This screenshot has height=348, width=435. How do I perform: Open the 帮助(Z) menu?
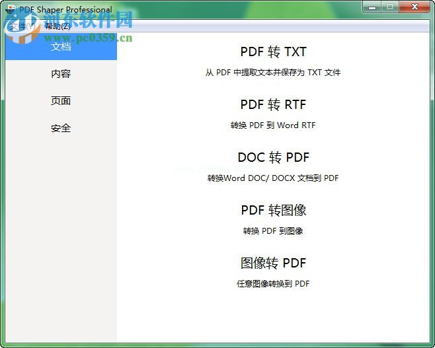(x=58, y=26)
